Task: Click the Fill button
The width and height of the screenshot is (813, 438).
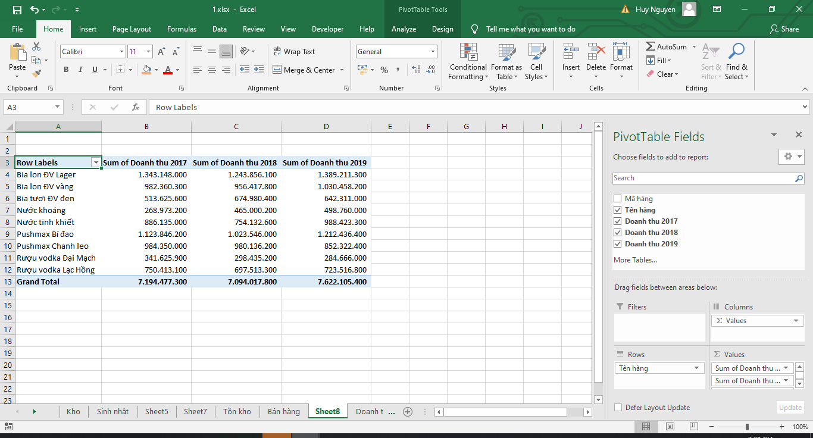Action: tap(659, 61)
